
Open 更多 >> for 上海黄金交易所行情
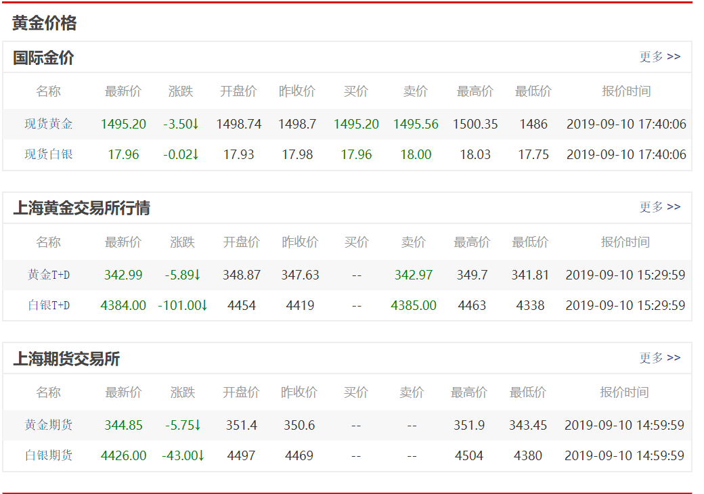[660, 207]
